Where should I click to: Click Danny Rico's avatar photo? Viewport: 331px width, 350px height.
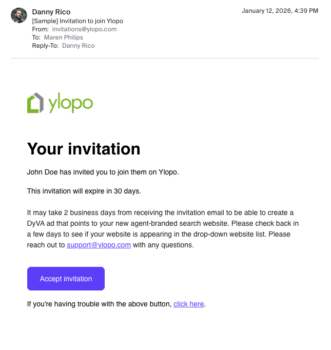pos(19,15)
